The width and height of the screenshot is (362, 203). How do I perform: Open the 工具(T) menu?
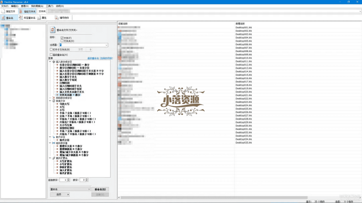(x=49, y=6)
